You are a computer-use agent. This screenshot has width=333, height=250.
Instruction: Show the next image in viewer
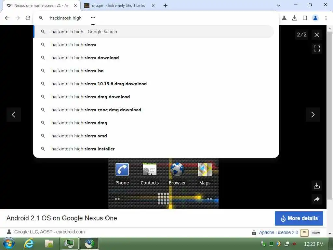tap(313, 115)
